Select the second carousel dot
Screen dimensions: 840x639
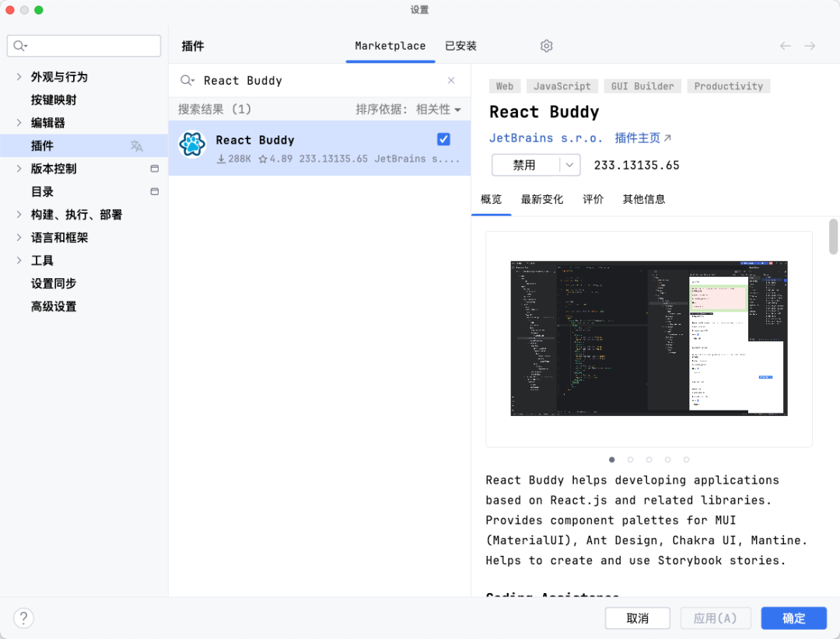(x=630, y=459)
